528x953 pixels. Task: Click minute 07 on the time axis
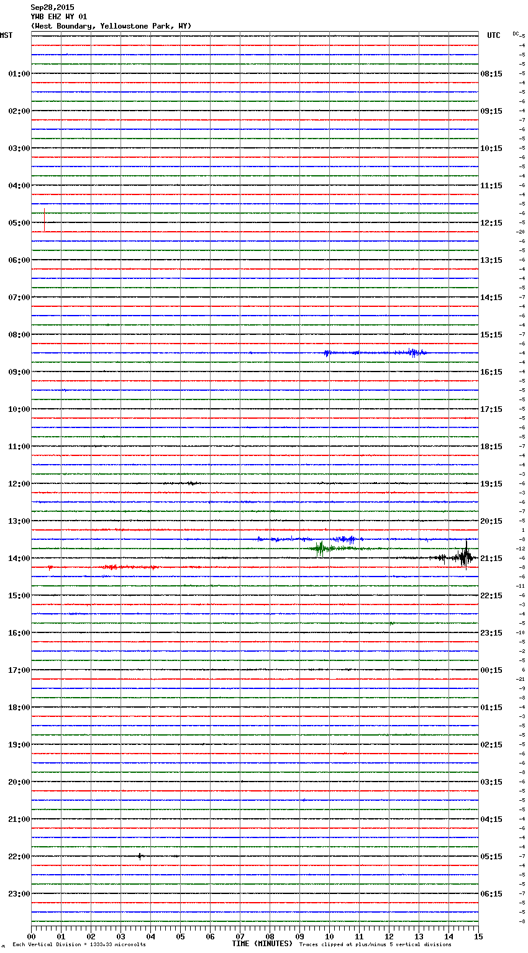click(240, 936)
